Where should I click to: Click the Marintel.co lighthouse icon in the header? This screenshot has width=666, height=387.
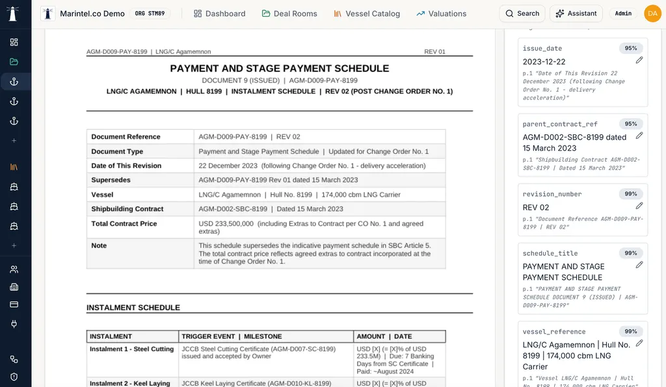click(x=48, y=14)
